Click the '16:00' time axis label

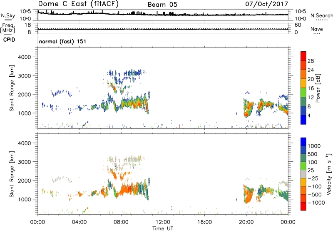204,222
